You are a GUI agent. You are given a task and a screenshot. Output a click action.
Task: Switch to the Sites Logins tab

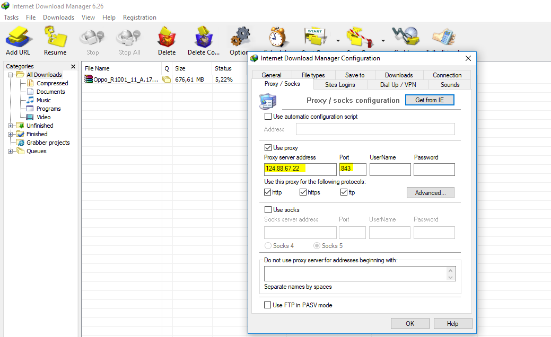pos(340,85)
